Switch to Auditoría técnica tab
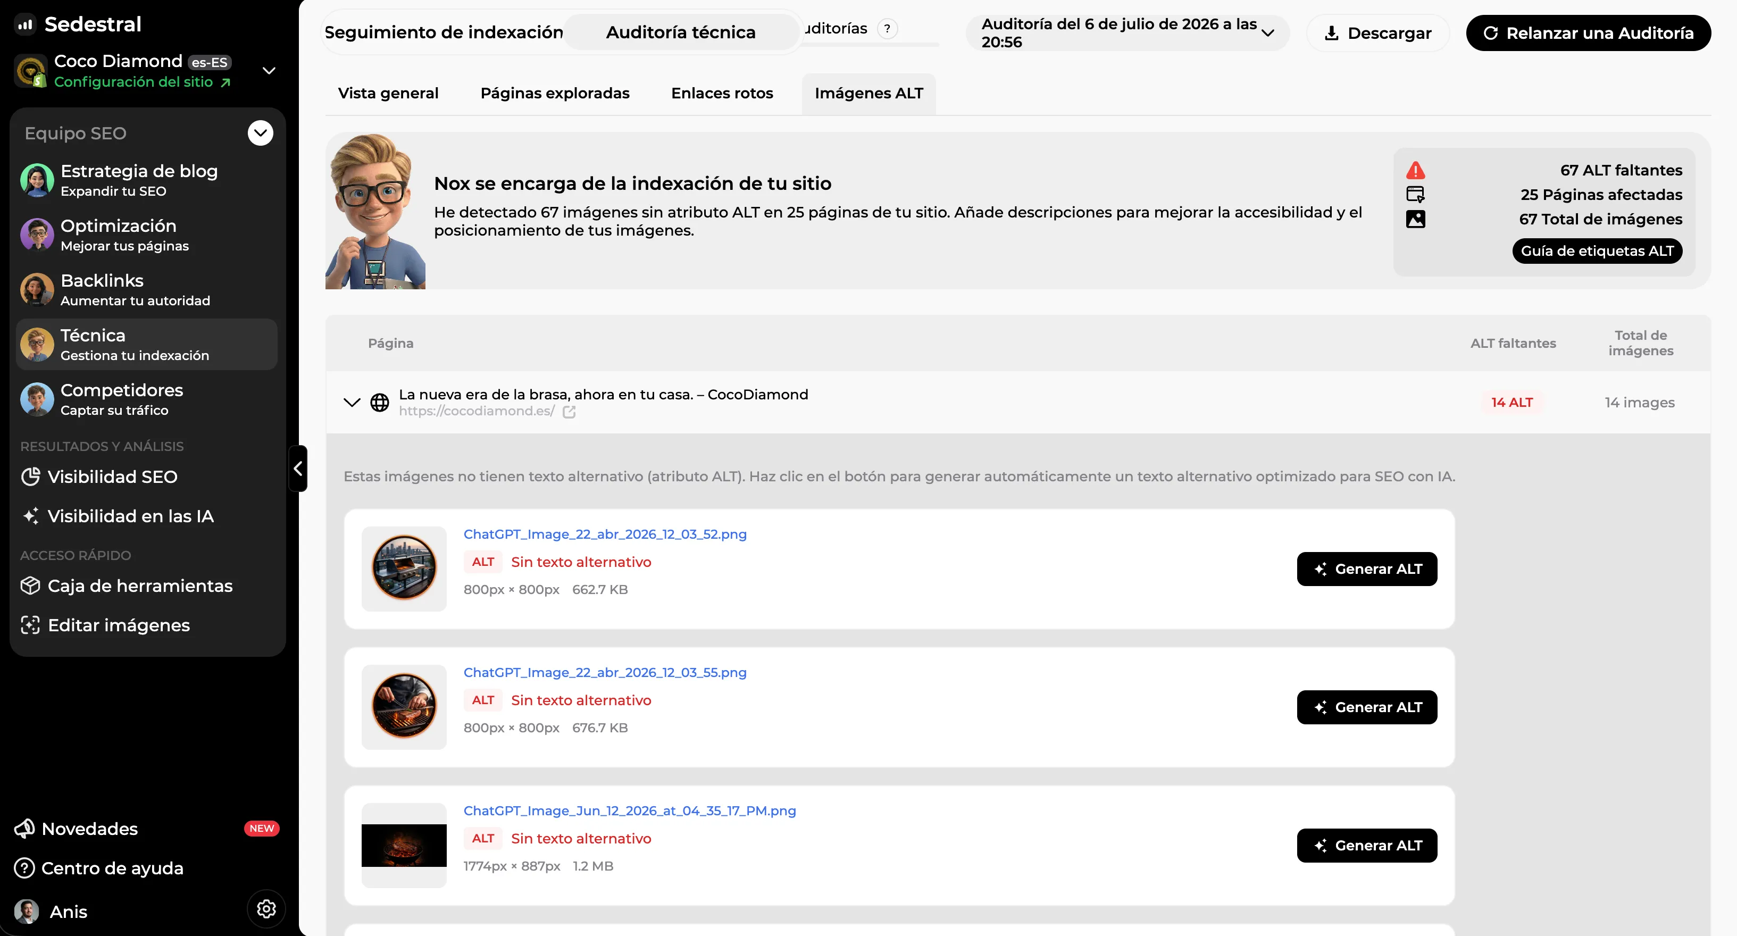1737x936 pixels. 681,32
